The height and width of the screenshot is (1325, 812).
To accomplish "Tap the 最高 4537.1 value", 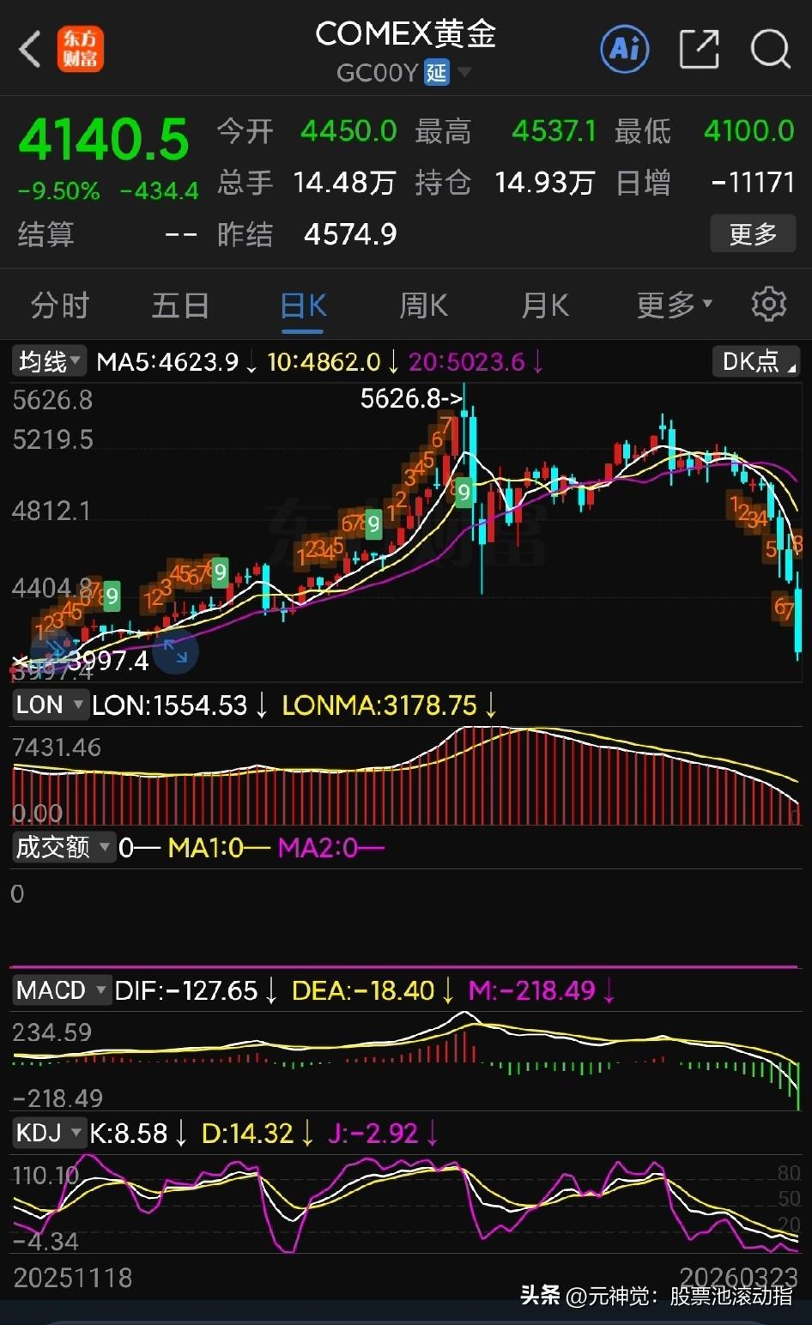I will click(x=554, y=131).
